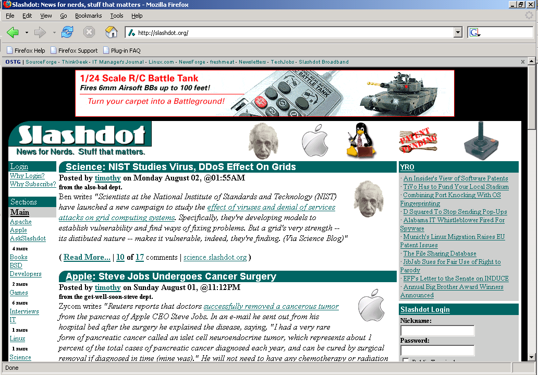The width and height of the screenshot is (538, 375).
Task: Open the address bar history dropdown
Action: coord(458,33)
